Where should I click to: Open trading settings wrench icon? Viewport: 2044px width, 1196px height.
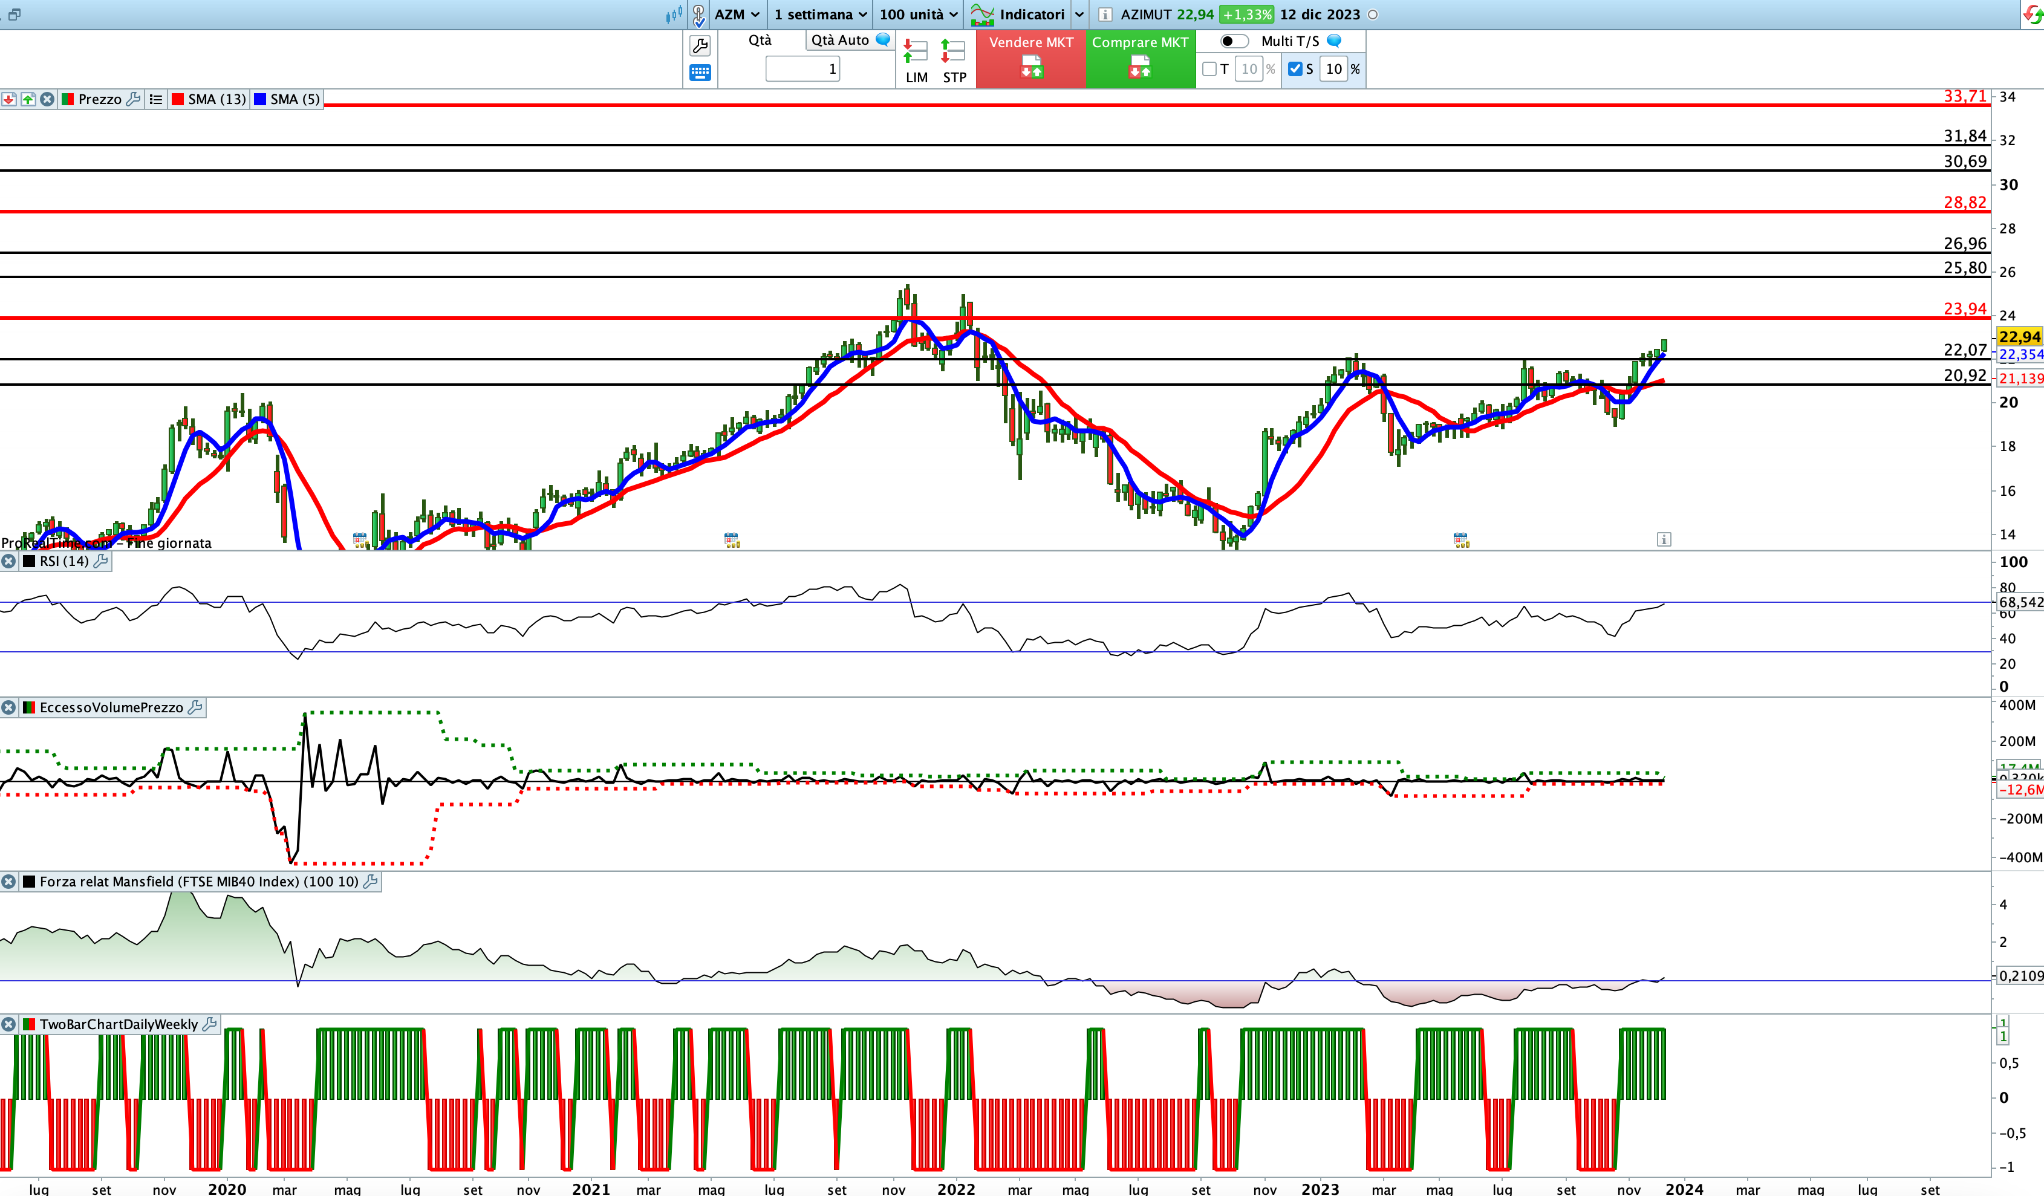click(700, 45)
